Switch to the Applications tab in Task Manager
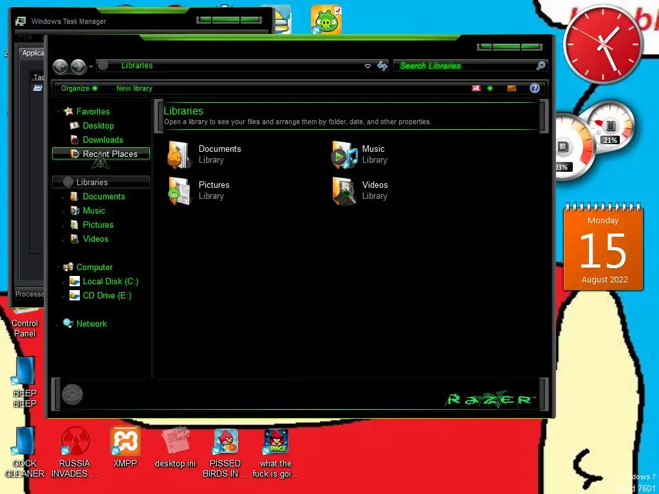 point(33,53)
